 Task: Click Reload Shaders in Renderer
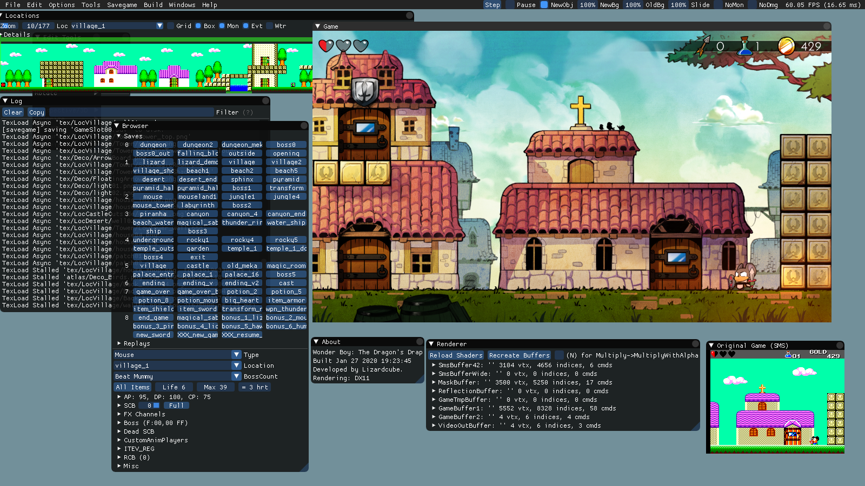pos(456,355)
